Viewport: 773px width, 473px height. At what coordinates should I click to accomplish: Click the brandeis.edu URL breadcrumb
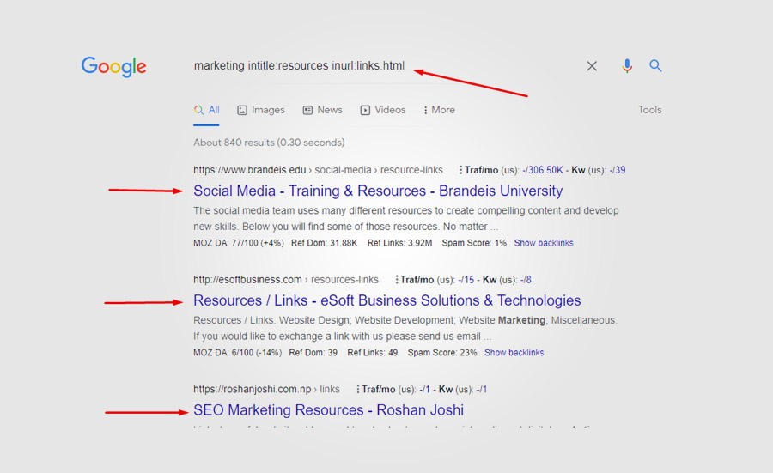(x=318, y=170)
